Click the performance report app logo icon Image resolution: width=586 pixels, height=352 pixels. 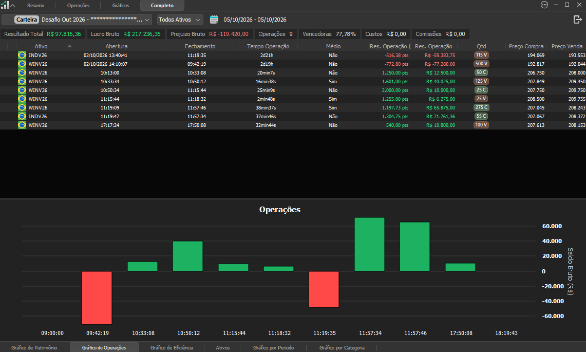[x=5, y=5]
